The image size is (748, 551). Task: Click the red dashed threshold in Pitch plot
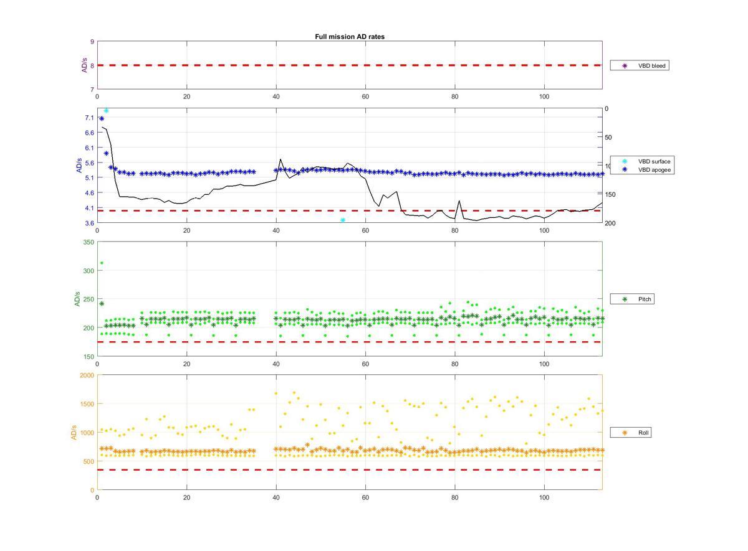[x=350, y=342]
